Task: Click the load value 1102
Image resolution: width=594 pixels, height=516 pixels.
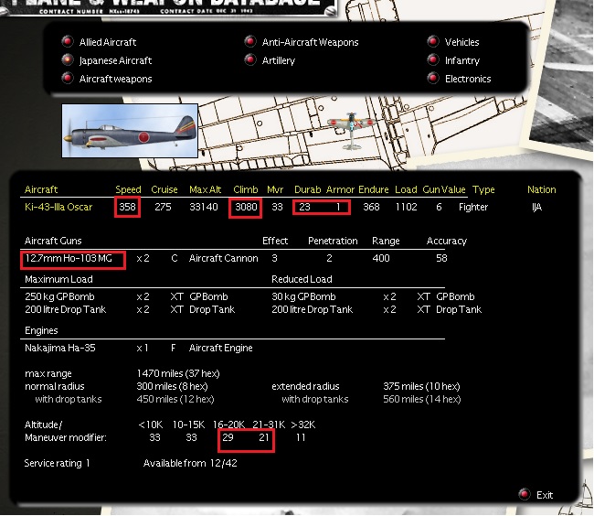Action: pyautogui.click(x=406, y=207)
